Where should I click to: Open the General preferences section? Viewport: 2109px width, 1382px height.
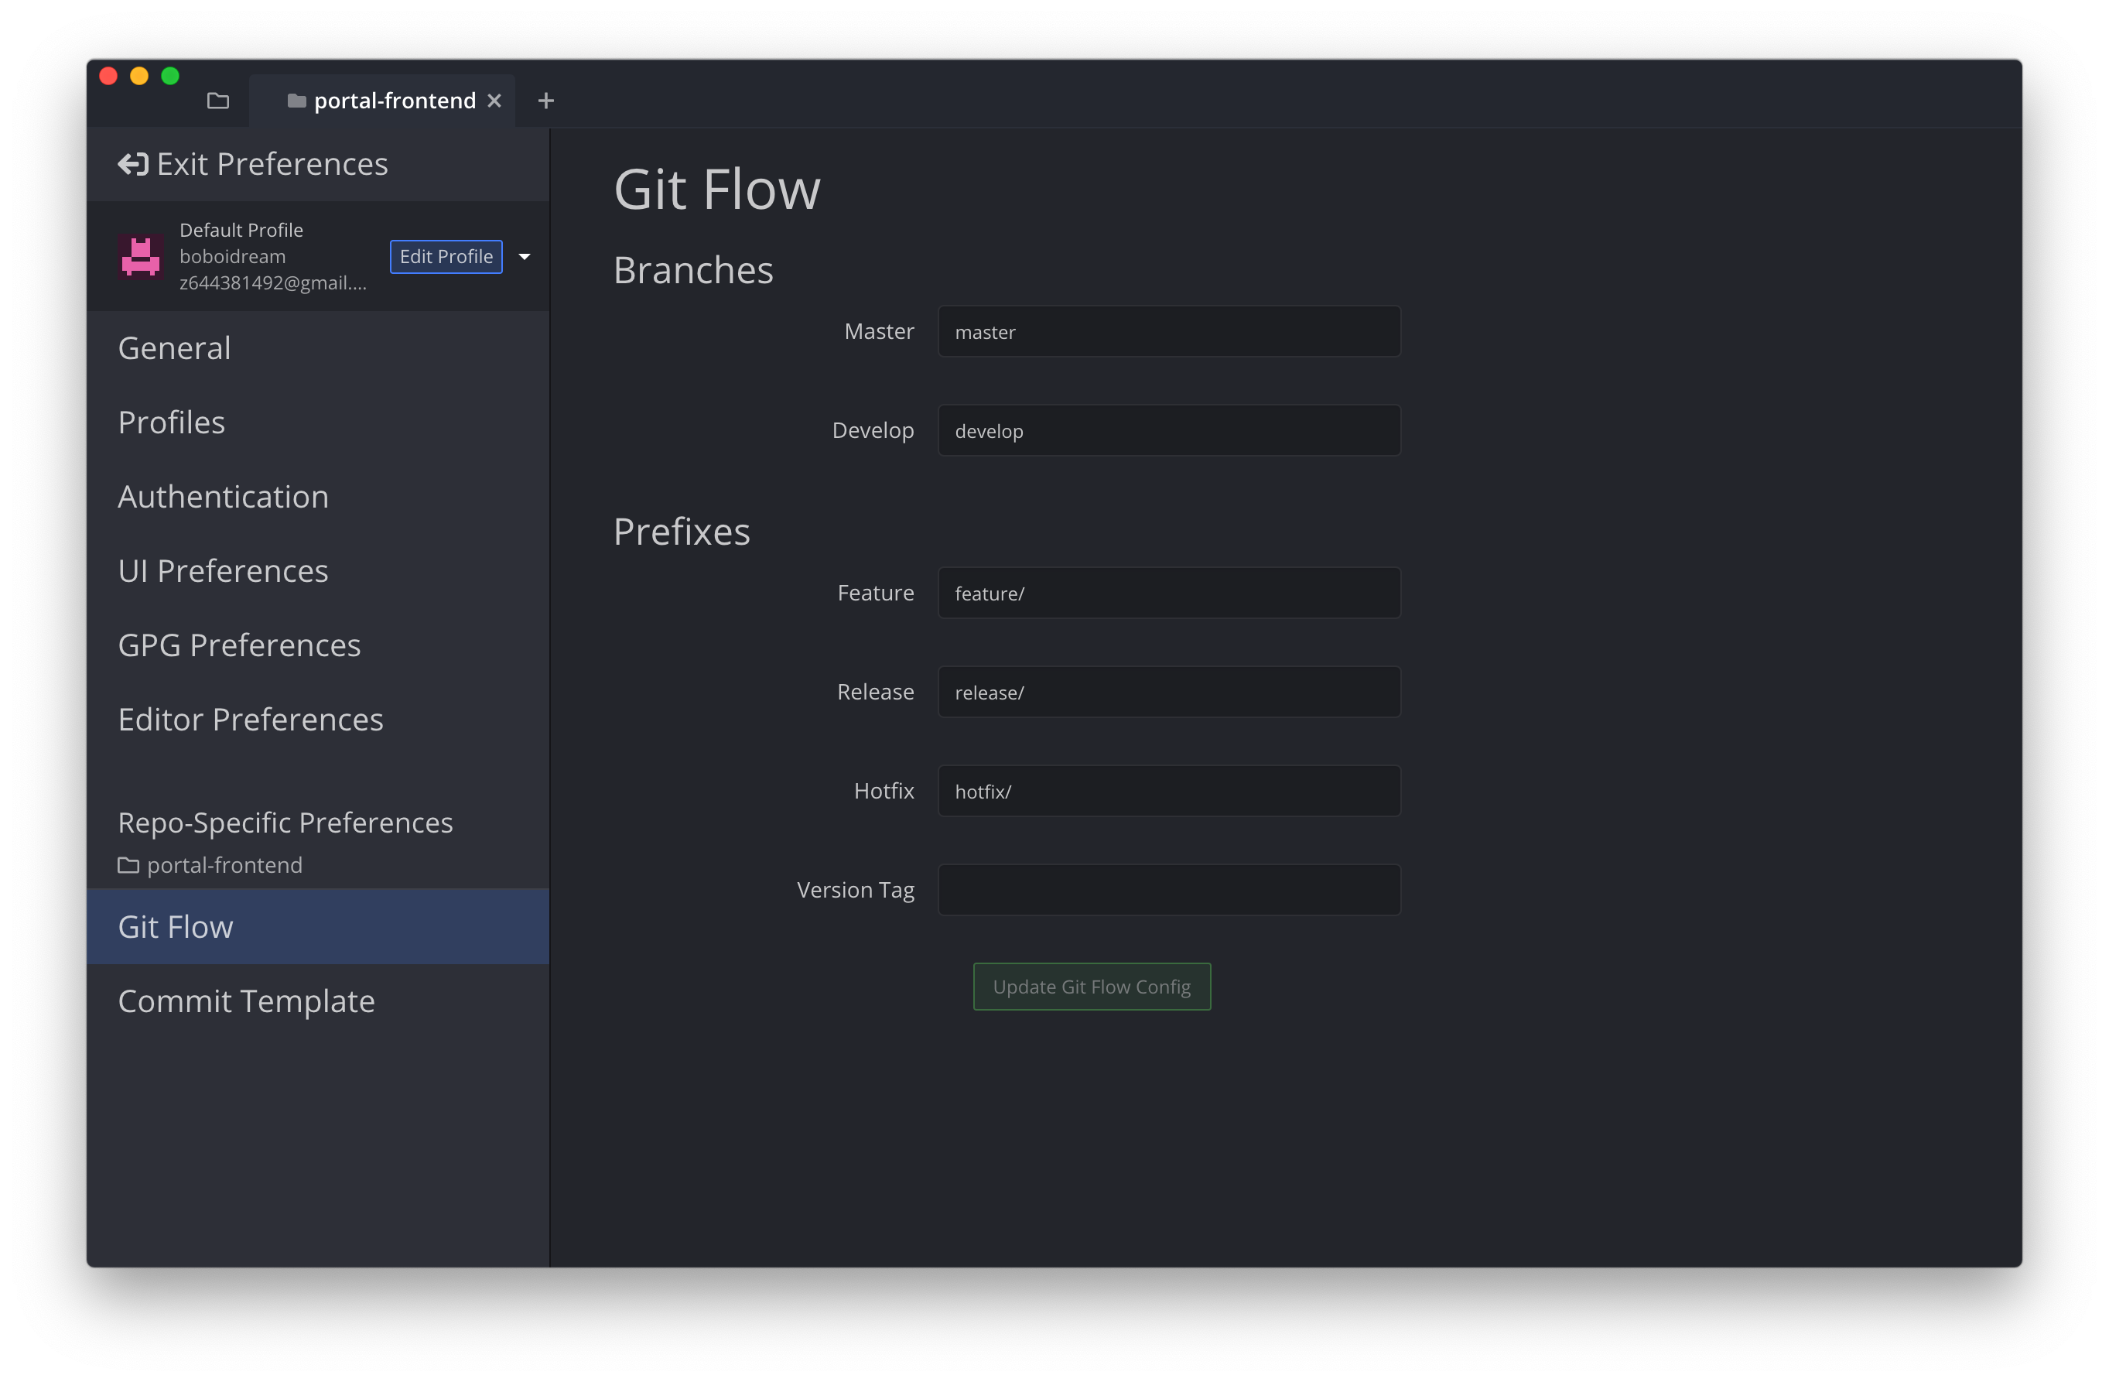click(x=175, y=348)
